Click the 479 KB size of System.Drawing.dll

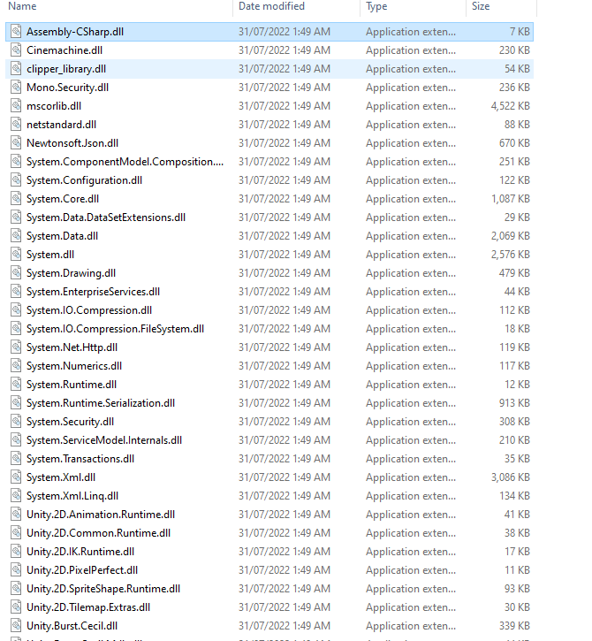(514, 272)
